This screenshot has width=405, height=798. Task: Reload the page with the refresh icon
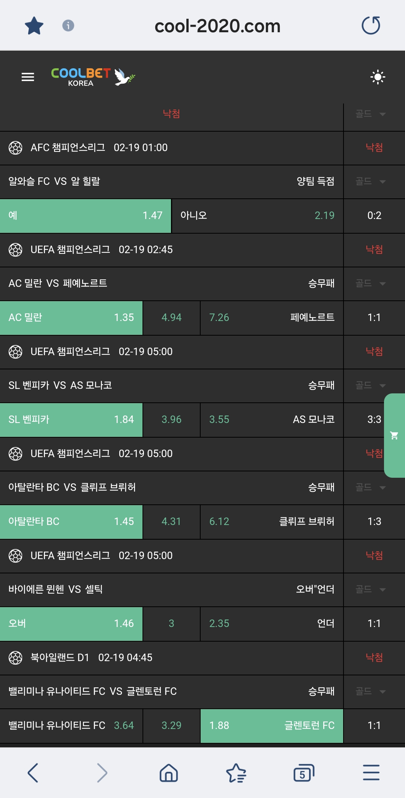coord(371,25)
